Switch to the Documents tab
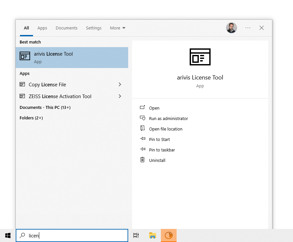Screen dimensions: 293x242 [x=66, y=28]
